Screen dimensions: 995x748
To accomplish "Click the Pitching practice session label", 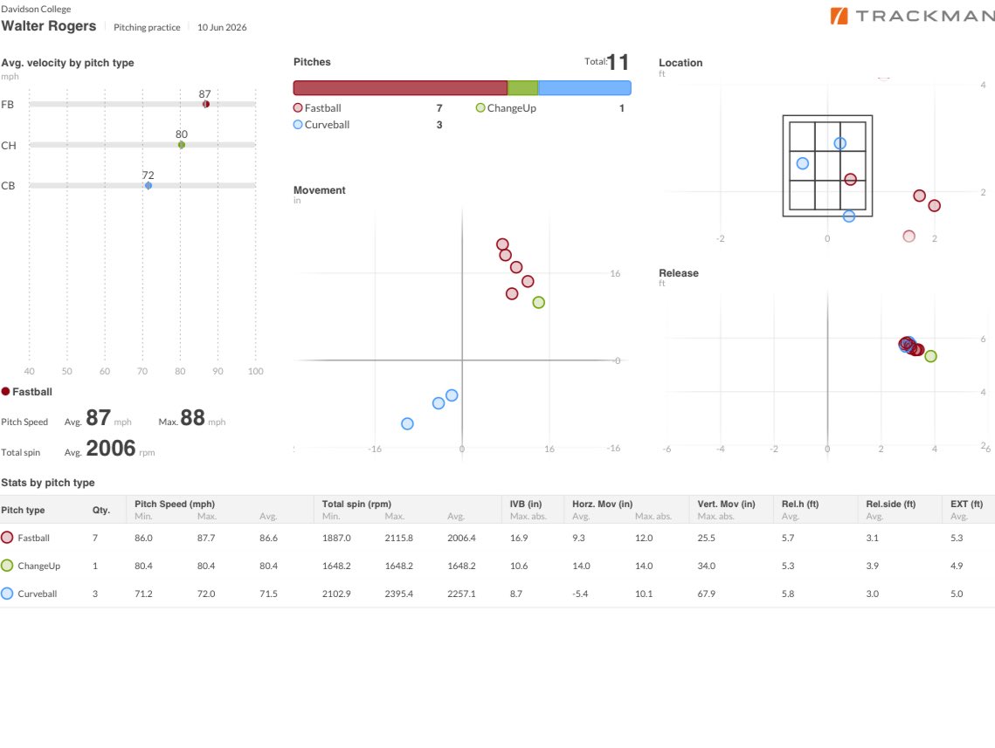I will [147, 27].
